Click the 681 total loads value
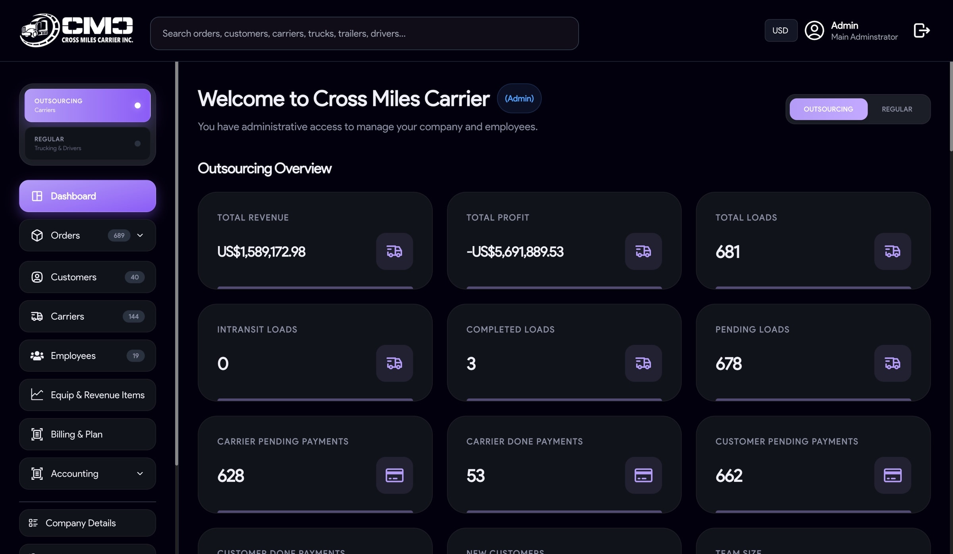 [727, 252]
